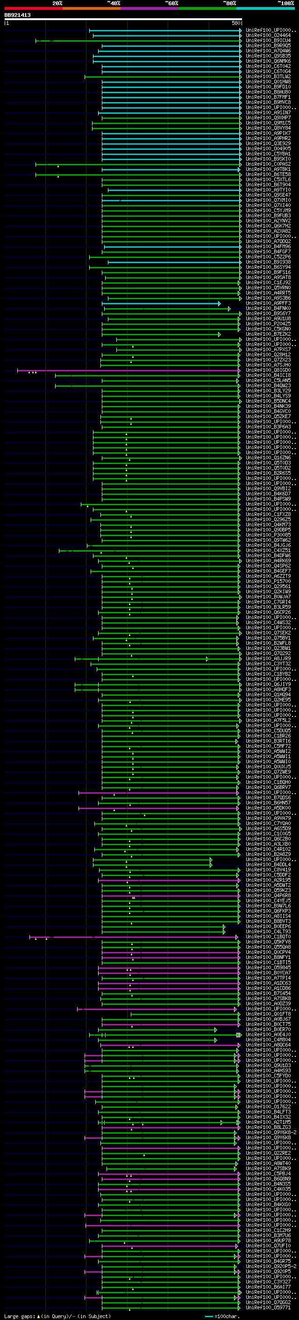Select subject label UniRef100_B3TLW2
The width and height of the screenshot is (299, 1320).
click(x=268, y=76)
